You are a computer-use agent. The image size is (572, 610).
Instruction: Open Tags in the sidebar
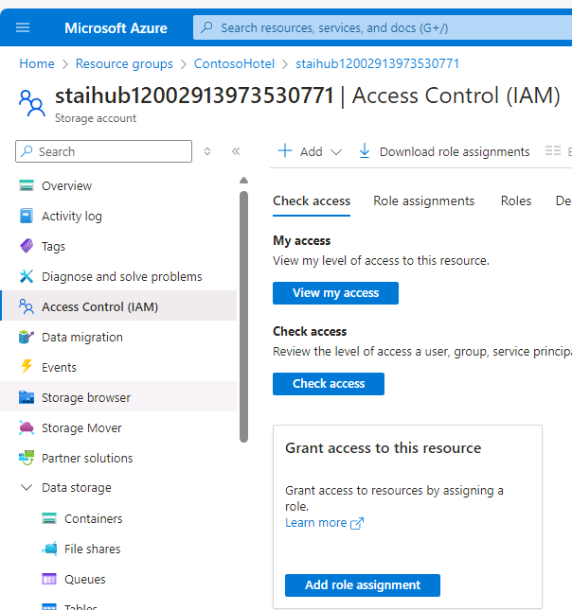click(118, 246)
